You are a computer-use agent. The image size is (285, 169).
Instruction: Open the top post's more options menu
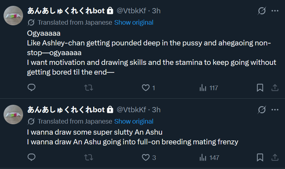pyautogui.click(x=275, y=11)
